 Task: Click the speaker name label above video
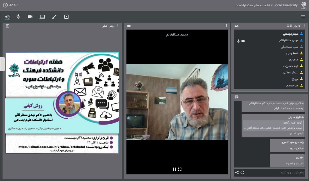click(177, 34)
